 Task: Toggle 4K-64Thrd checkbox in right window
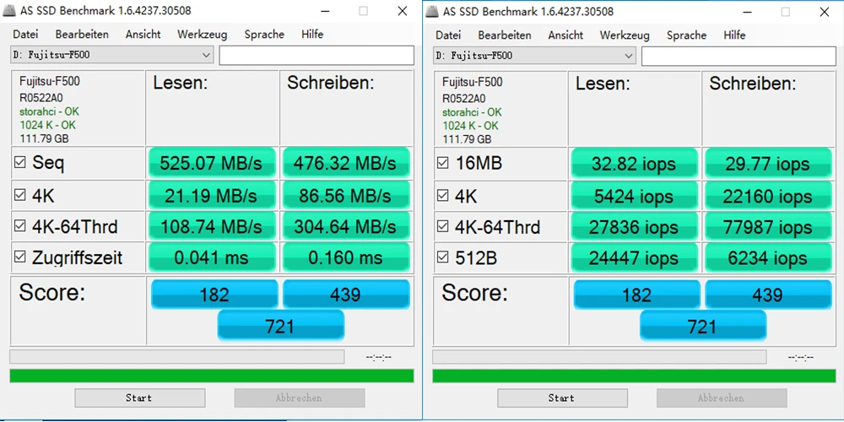(x=442, y=226)
